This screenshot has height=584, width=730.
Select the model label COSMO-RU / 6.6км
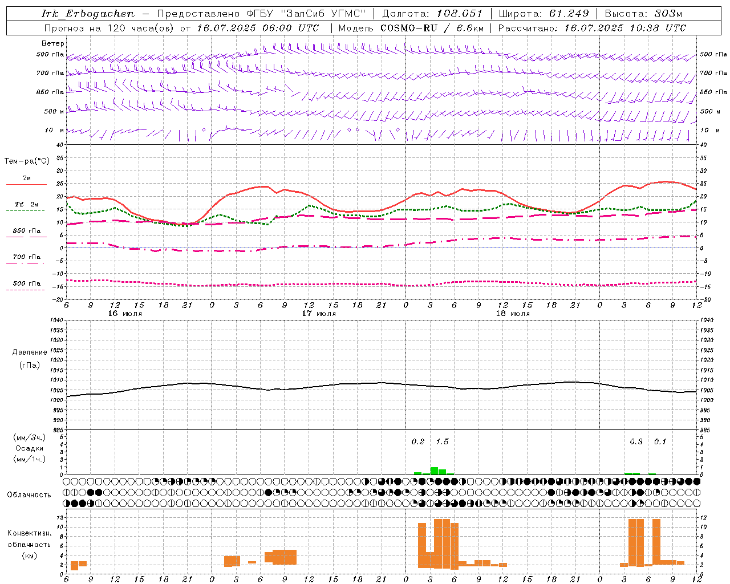pyautogui.click(x=432, y=28)
